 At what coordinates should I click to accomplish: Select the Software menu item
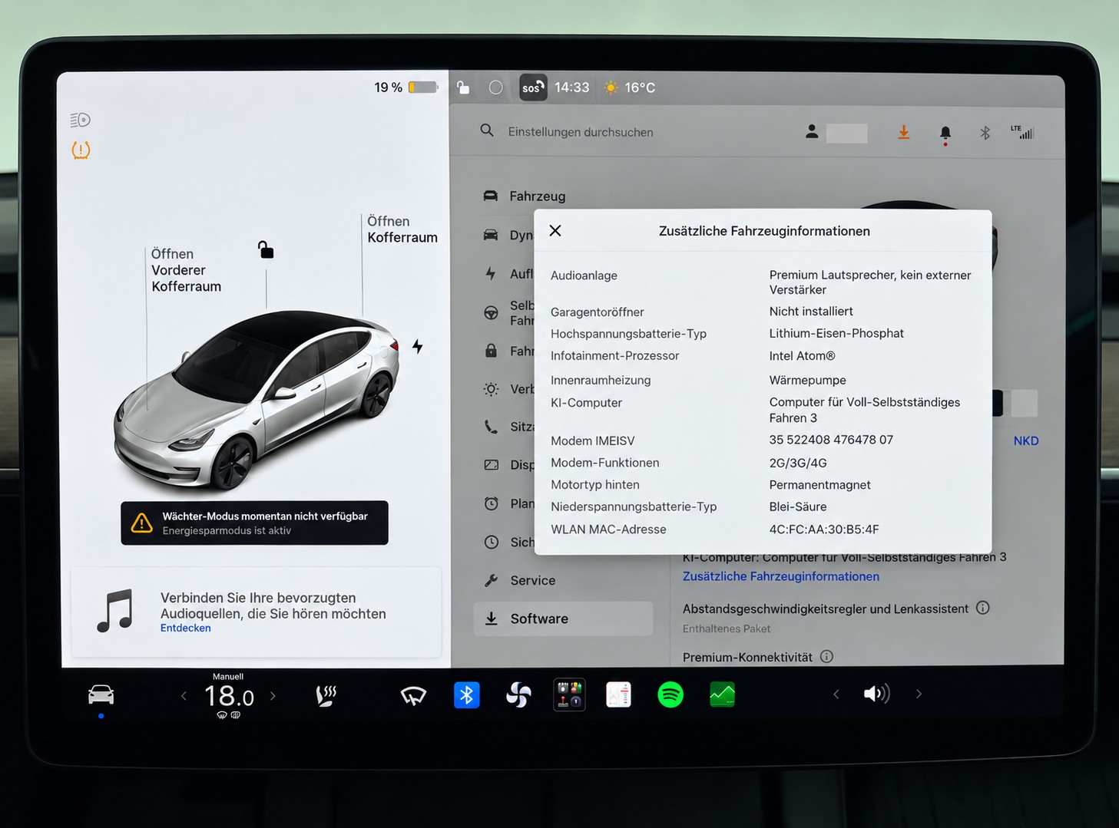pos(563,619)
